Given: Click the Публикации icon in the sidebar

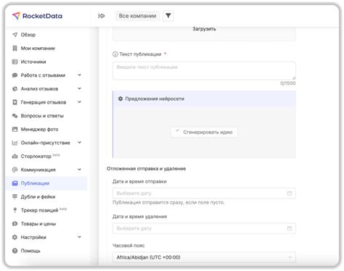Looking at the screenshot, I should tap(15, 183).
